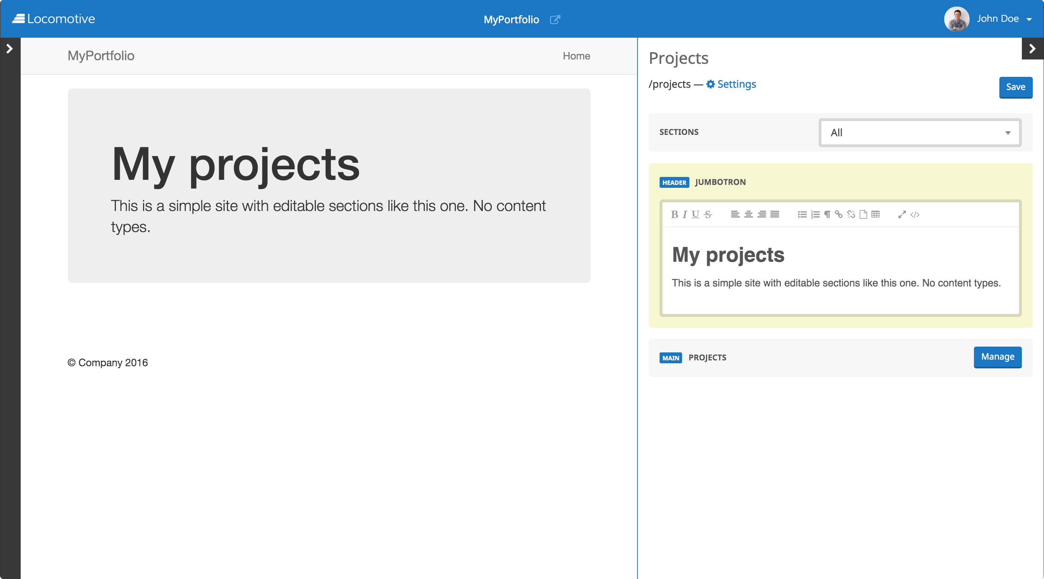
Task: Click the Save button
Action: [1015, 87]
